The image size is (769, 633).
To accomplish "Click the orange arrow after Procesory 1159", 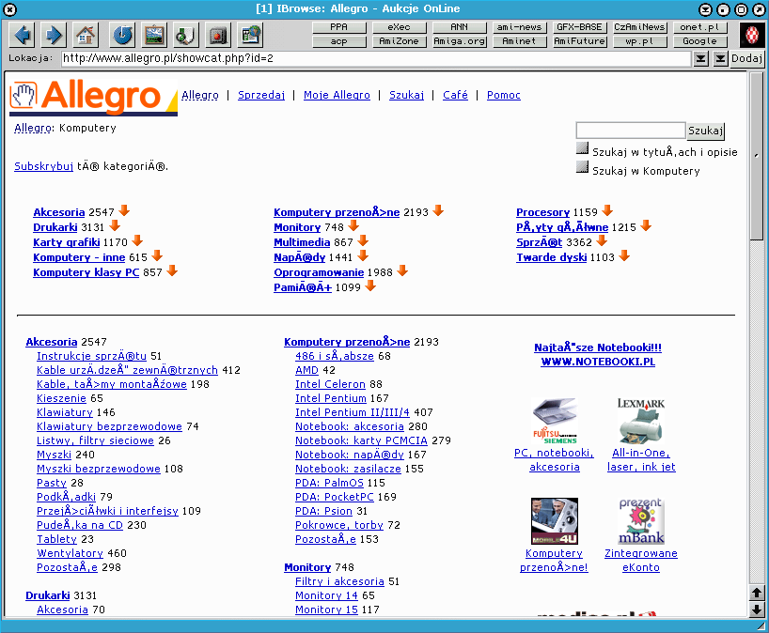I will point(607,210).
